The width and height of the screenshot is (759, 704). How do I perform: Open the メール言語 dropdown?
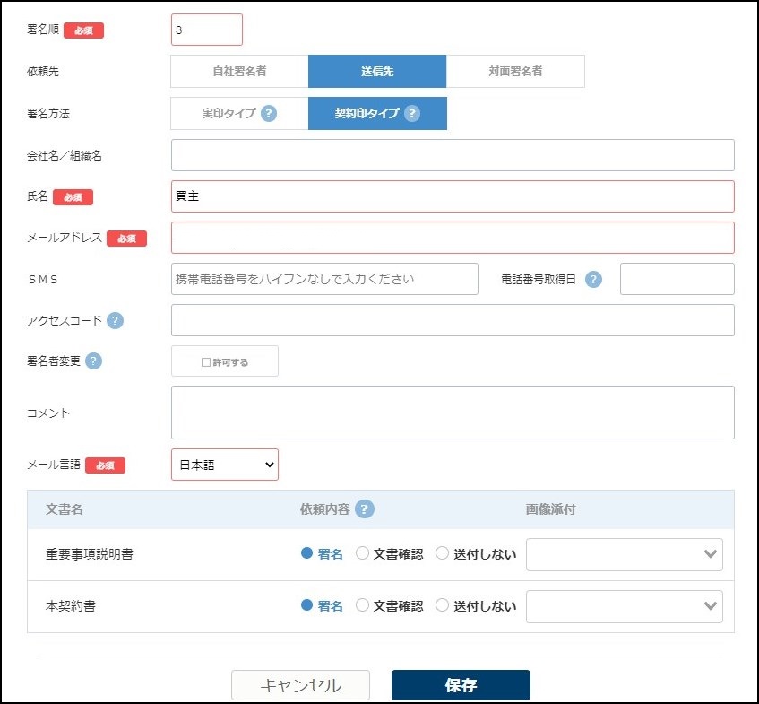[x=225, y=465]
